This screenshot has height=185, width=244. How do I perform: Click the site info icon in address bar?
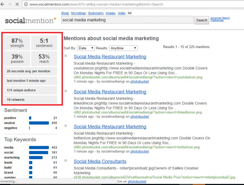coord(26,4)
